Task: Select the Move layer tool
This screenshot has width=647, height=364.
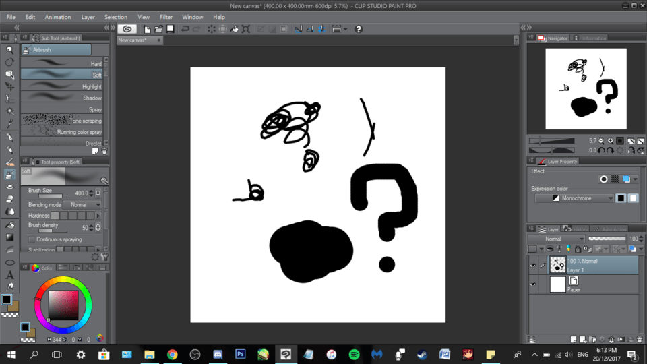Action: click(x=10, y=87)
